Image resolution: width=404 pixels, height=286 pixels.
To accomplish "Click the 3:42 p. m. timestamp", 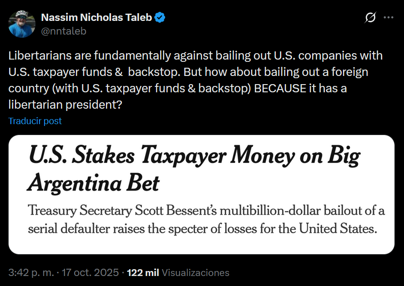I will [x=30, y=272].
